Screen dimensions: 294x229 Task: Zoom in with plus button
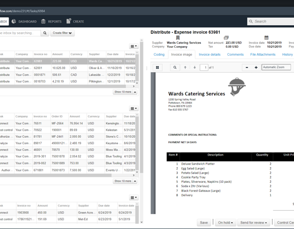click(x=256, y=68)
